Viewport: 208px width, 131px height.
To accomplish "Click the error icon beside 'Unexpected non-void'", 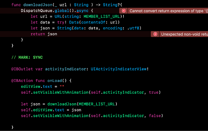I will pos(155,34).
